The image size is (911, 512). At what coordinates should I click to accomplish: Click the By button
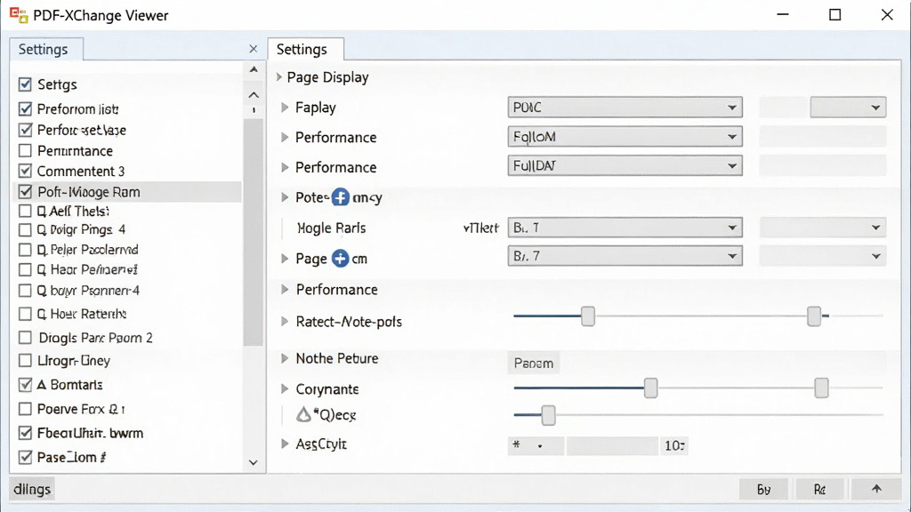(763, 489)
